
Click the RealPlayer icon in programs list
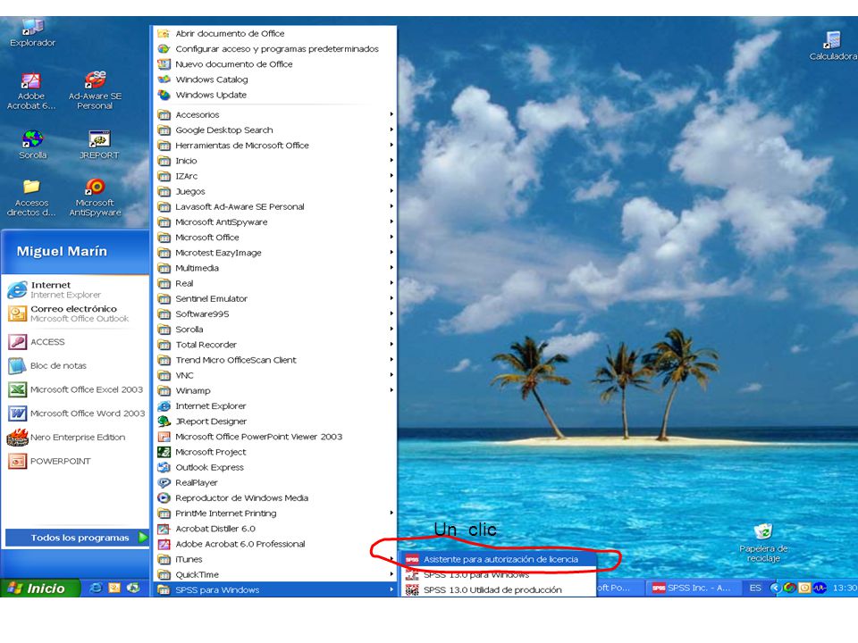point(164,483)
